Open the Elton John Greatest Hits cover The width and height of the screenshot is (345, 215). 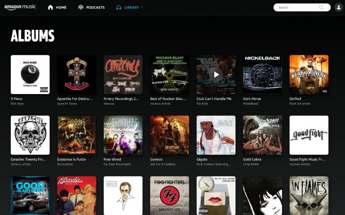pos(123,196)
